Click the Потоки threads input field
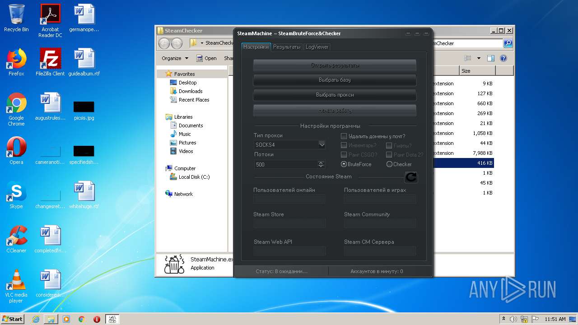Image resolution: width=578 pixels, height=325 pixels. [x=285, y=164]
